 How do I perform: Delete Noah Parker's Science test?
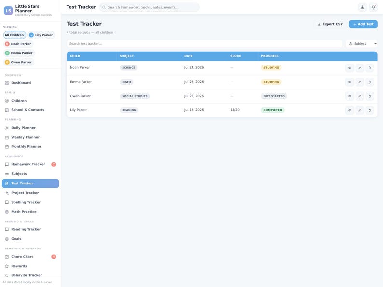point(369,68)
